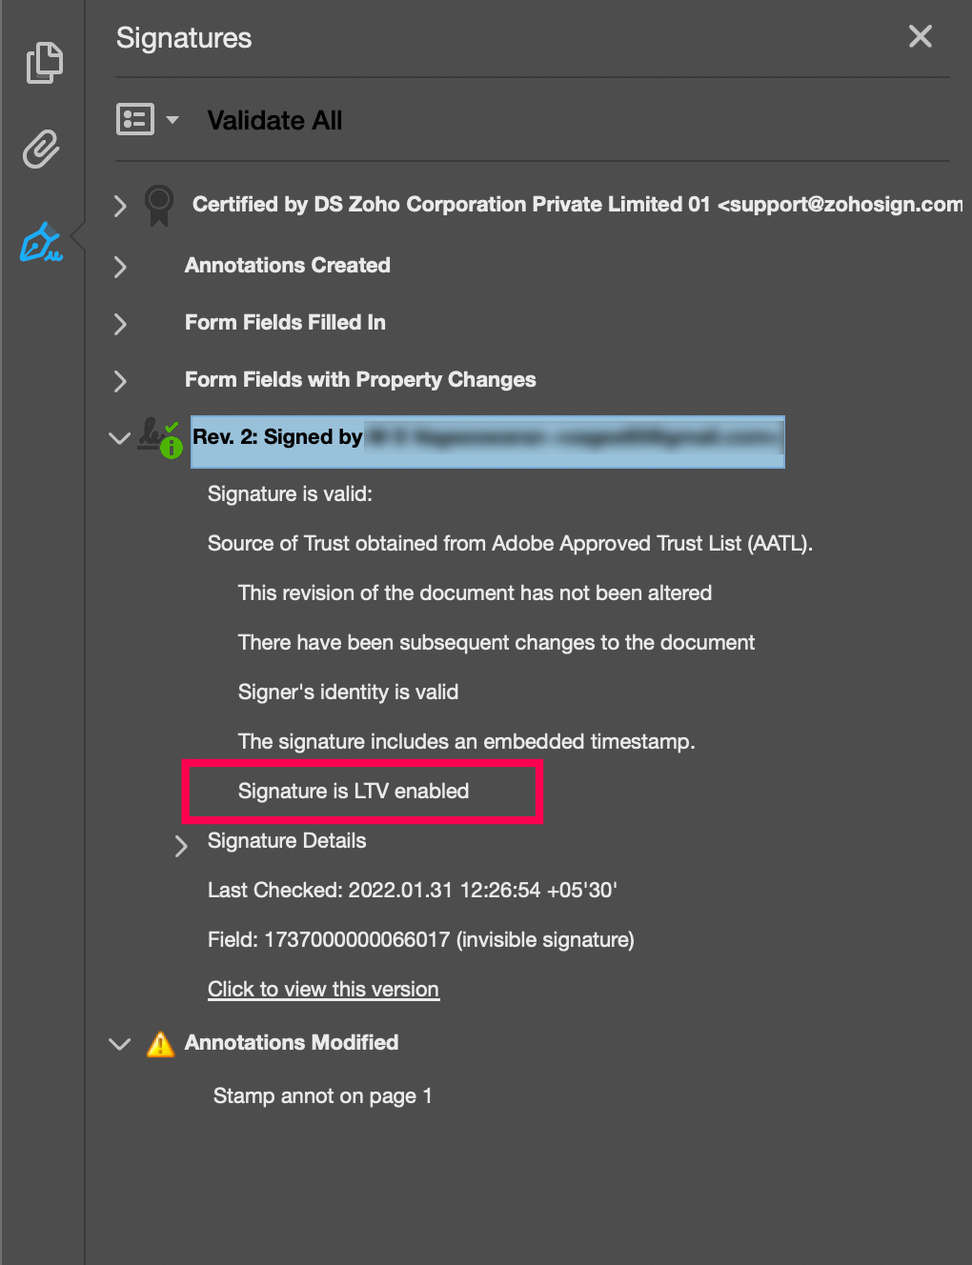Screen dimensions: 972x1265
Task: Expand Form Fields with Property Changes
Action: pyautogui.click(x=120, y=381)
